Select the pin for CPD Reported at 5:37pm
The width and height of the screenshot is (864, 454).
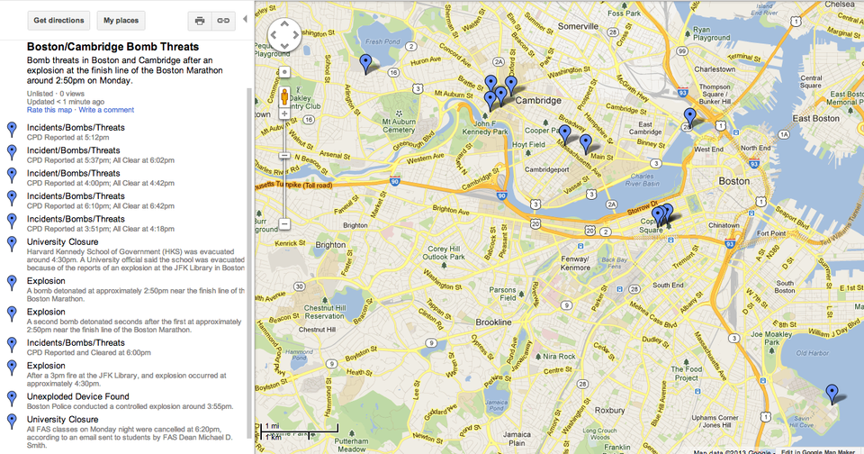click(12, 153)
